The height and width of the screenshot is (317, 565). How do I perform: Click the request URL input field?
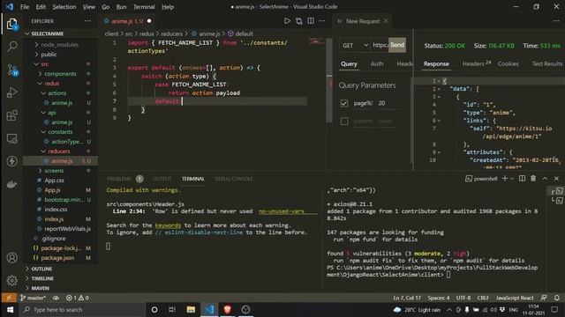380,45
